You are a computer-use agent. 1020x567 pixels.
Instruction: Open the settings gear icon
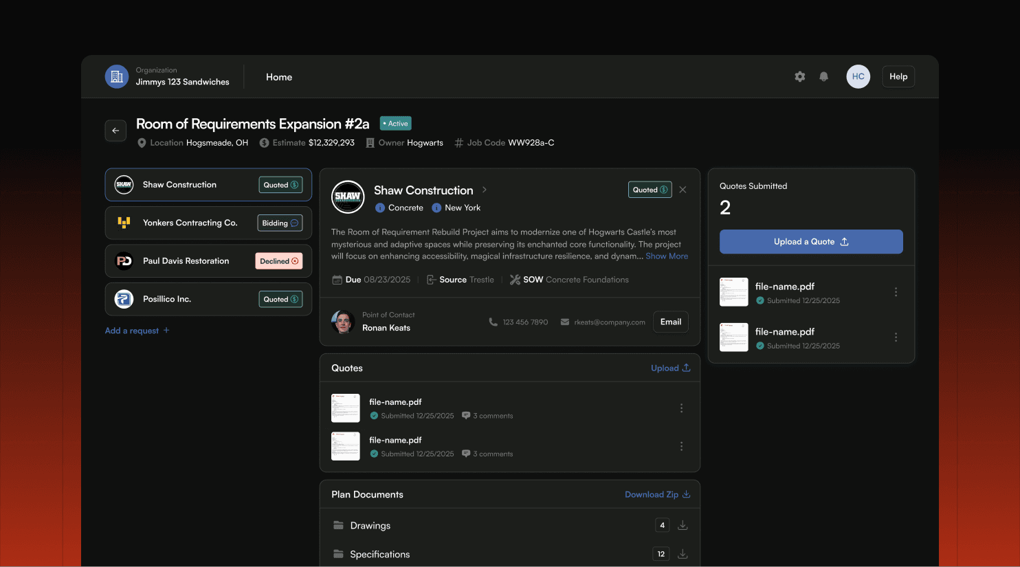[799, 76]
